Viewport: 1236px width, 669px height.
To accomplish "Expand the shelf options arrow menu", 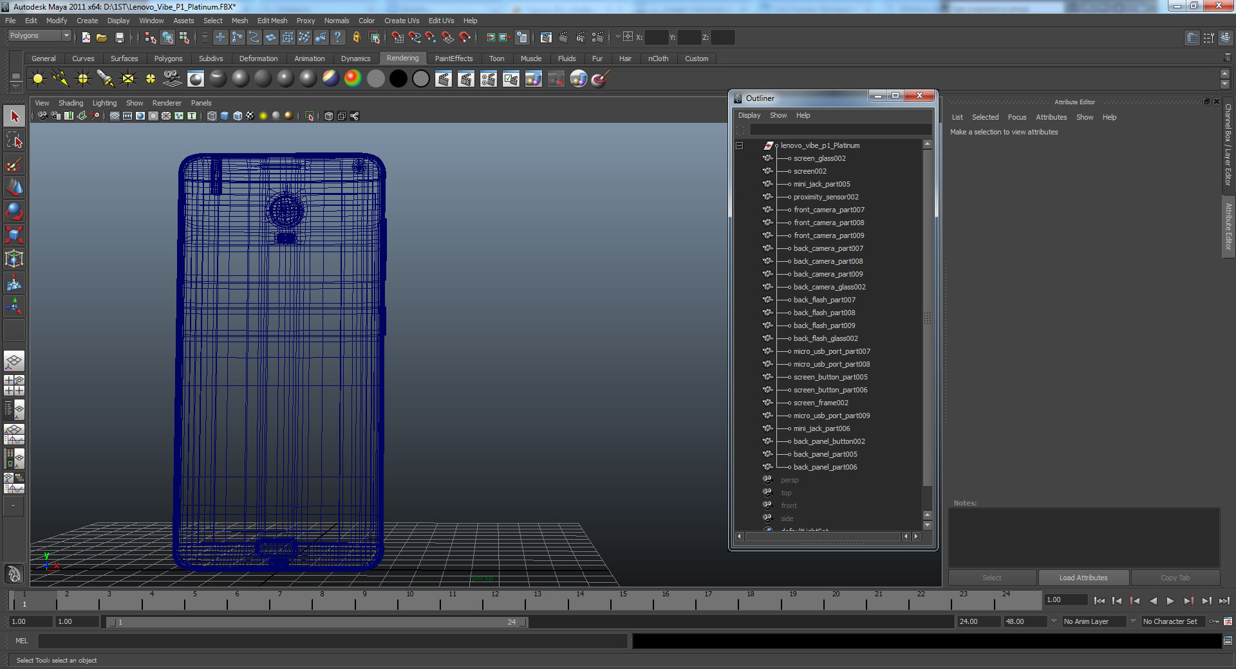I will 15,86.
